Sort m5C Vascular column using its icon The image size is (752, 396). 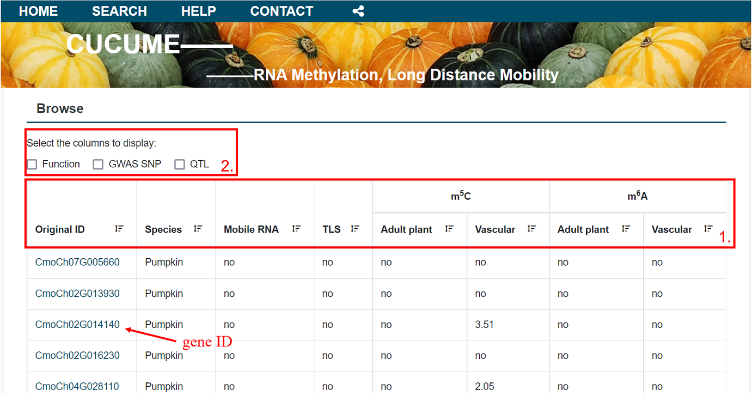[x=532, y=229]
